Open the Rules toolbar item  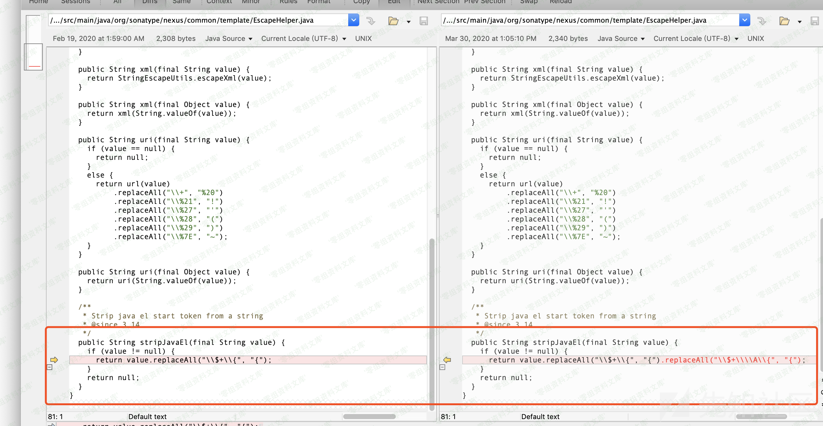click(288, 2)
